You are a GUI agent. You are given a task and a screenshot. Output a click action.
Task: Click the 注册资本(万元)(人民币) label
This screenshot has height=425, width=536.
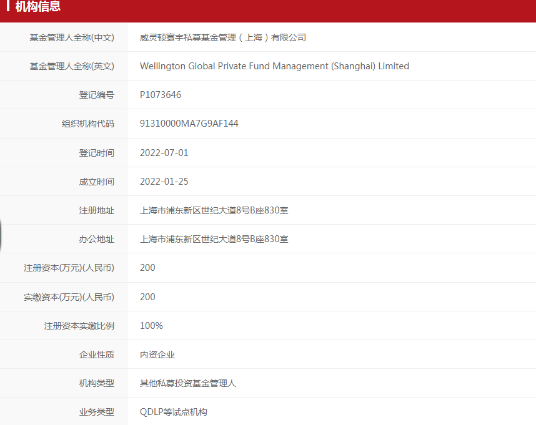pos(69,268)
